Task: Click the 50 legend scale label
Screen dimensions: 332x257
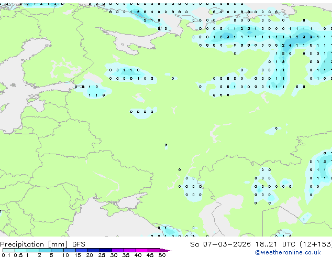Action: point(162,255)
